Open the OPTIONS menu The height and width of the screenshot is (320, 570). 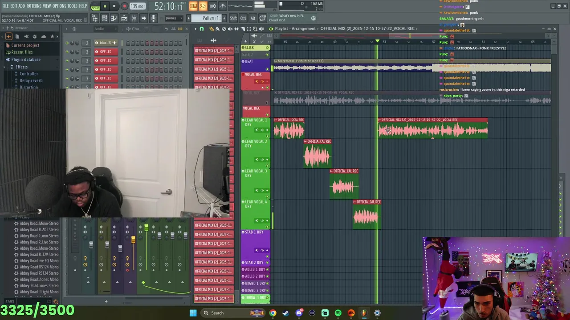[59, 6]
